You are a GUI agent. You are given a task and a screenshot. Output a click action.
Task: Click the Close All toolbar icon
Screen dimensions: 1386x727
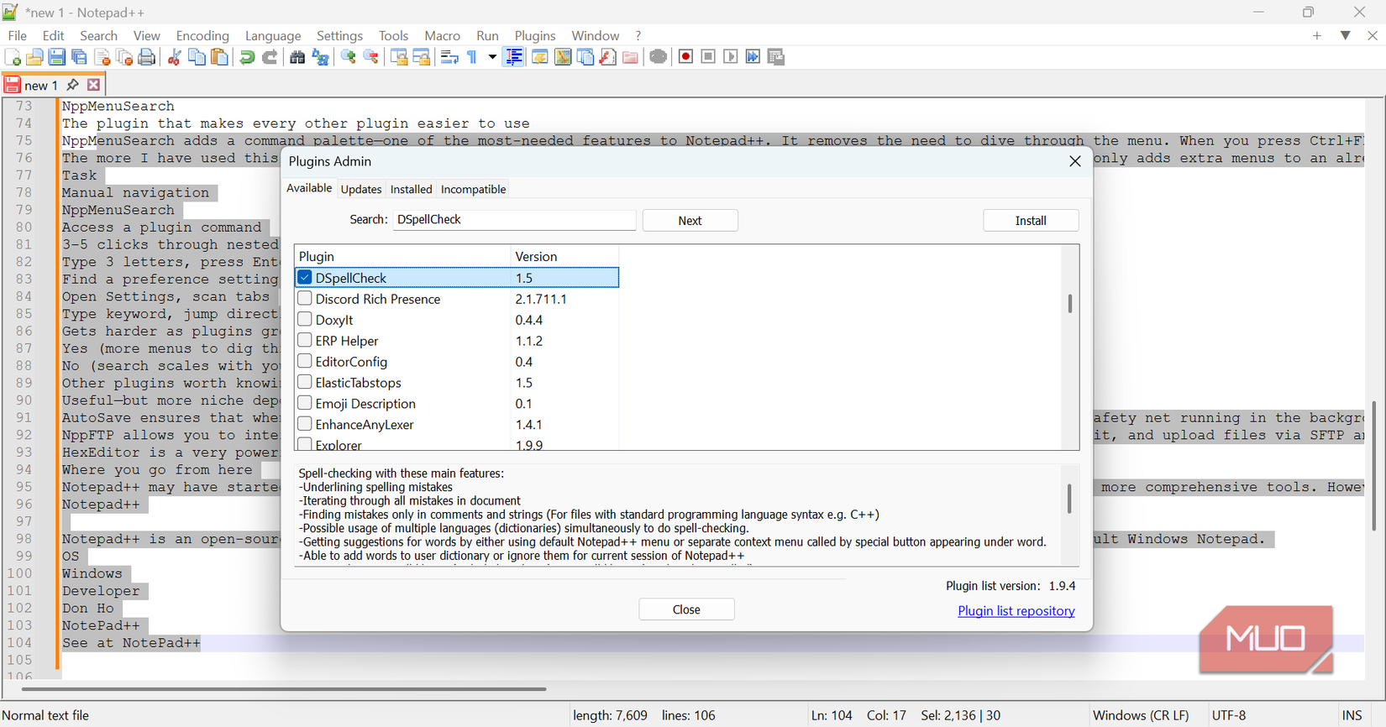pos(124,57)
